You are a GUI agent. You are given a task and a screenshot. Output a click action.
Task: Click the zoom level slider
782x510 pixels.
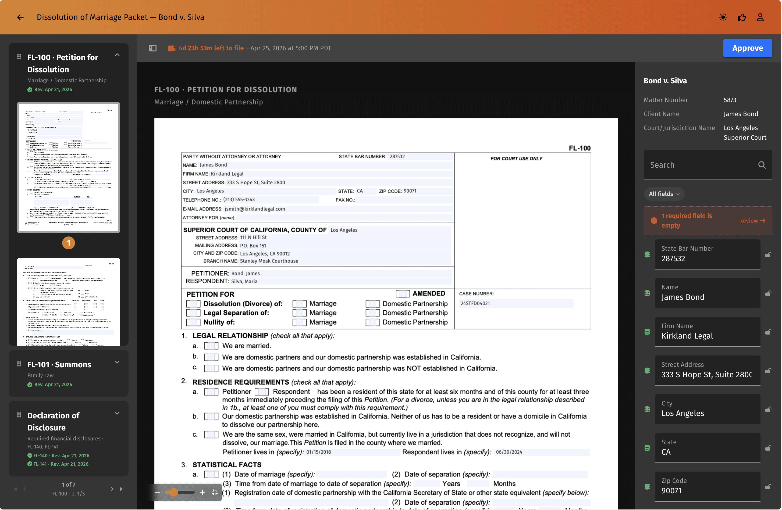(x=180, y=492)
